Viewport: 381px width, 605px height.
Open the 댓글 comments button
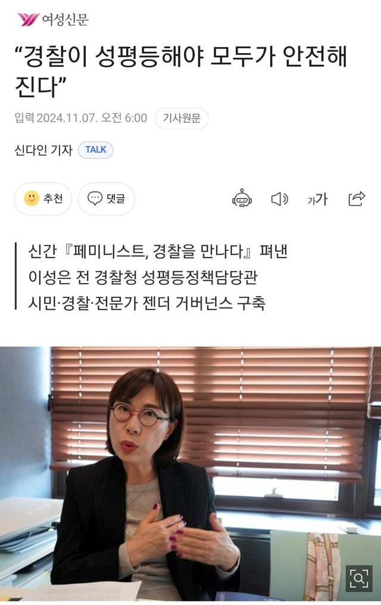pyautogui.click(x=107, y=198)
